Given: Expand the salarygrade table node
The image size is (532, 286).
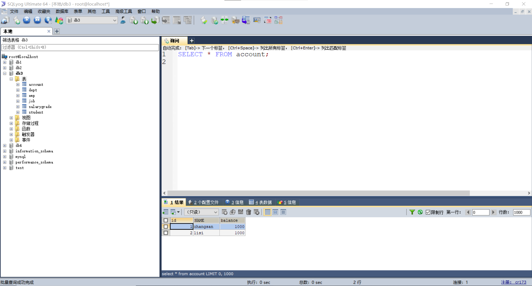Looking at the screenshot, I should (x=18, y=107).
